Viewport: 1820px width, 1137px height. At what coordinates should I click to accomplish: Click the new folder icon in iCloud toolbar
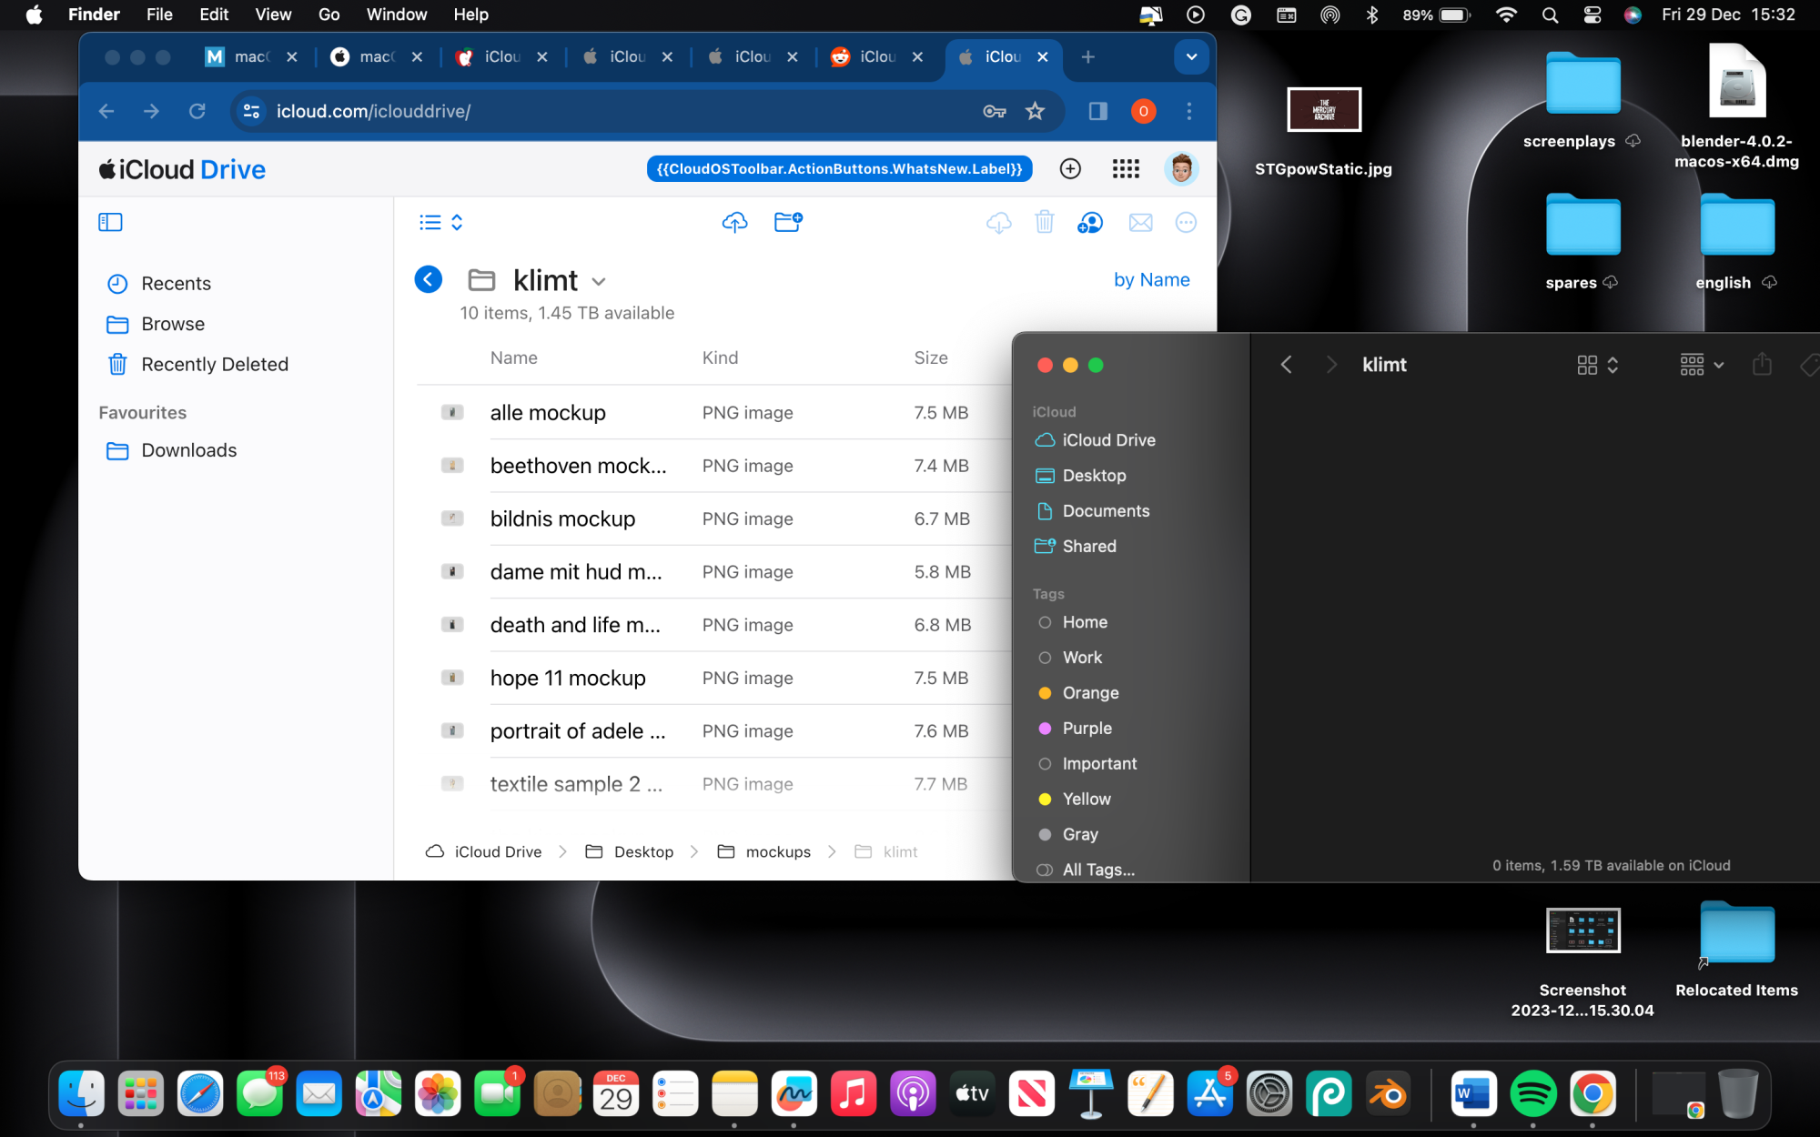(x=788, y=222)
